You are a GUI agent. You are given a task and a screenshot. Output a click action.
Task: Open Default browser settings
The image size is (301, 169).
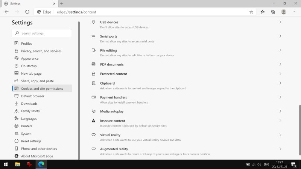click(42, 96)
